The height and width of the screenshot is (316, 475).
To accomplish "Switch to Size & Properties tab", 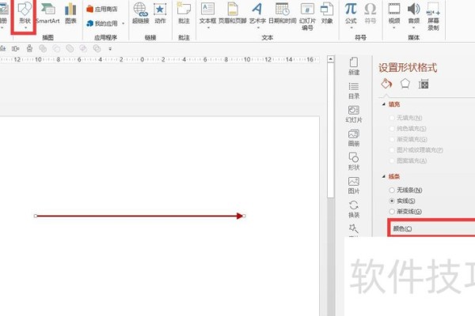I will click(424, 84).
